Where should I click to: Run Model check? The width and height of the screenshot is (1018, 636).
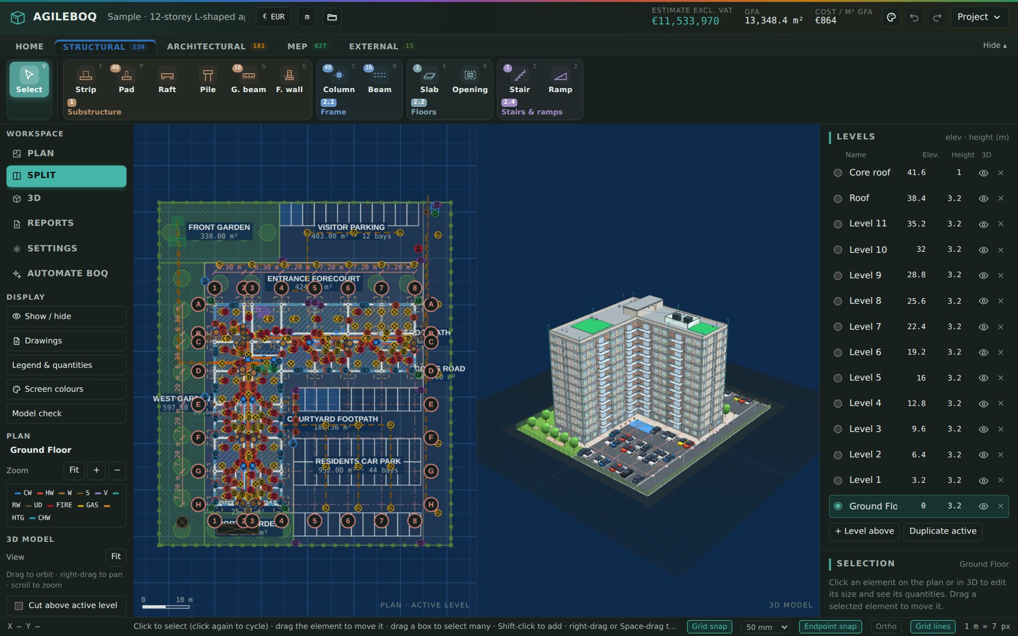(x=66, y=414)
